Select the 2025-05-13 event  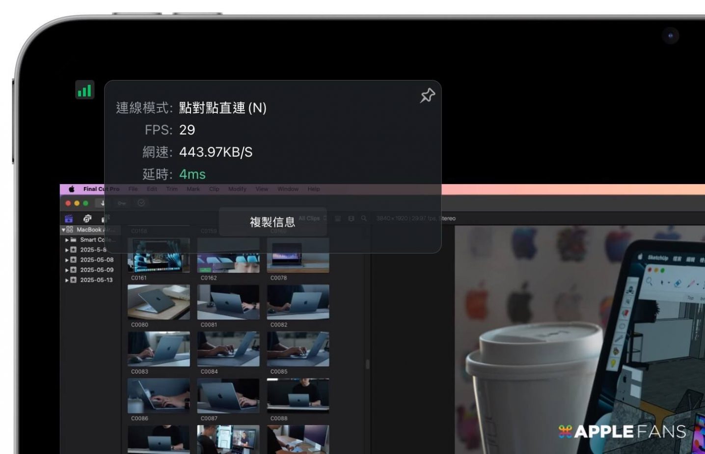click(x=96, y=280)
